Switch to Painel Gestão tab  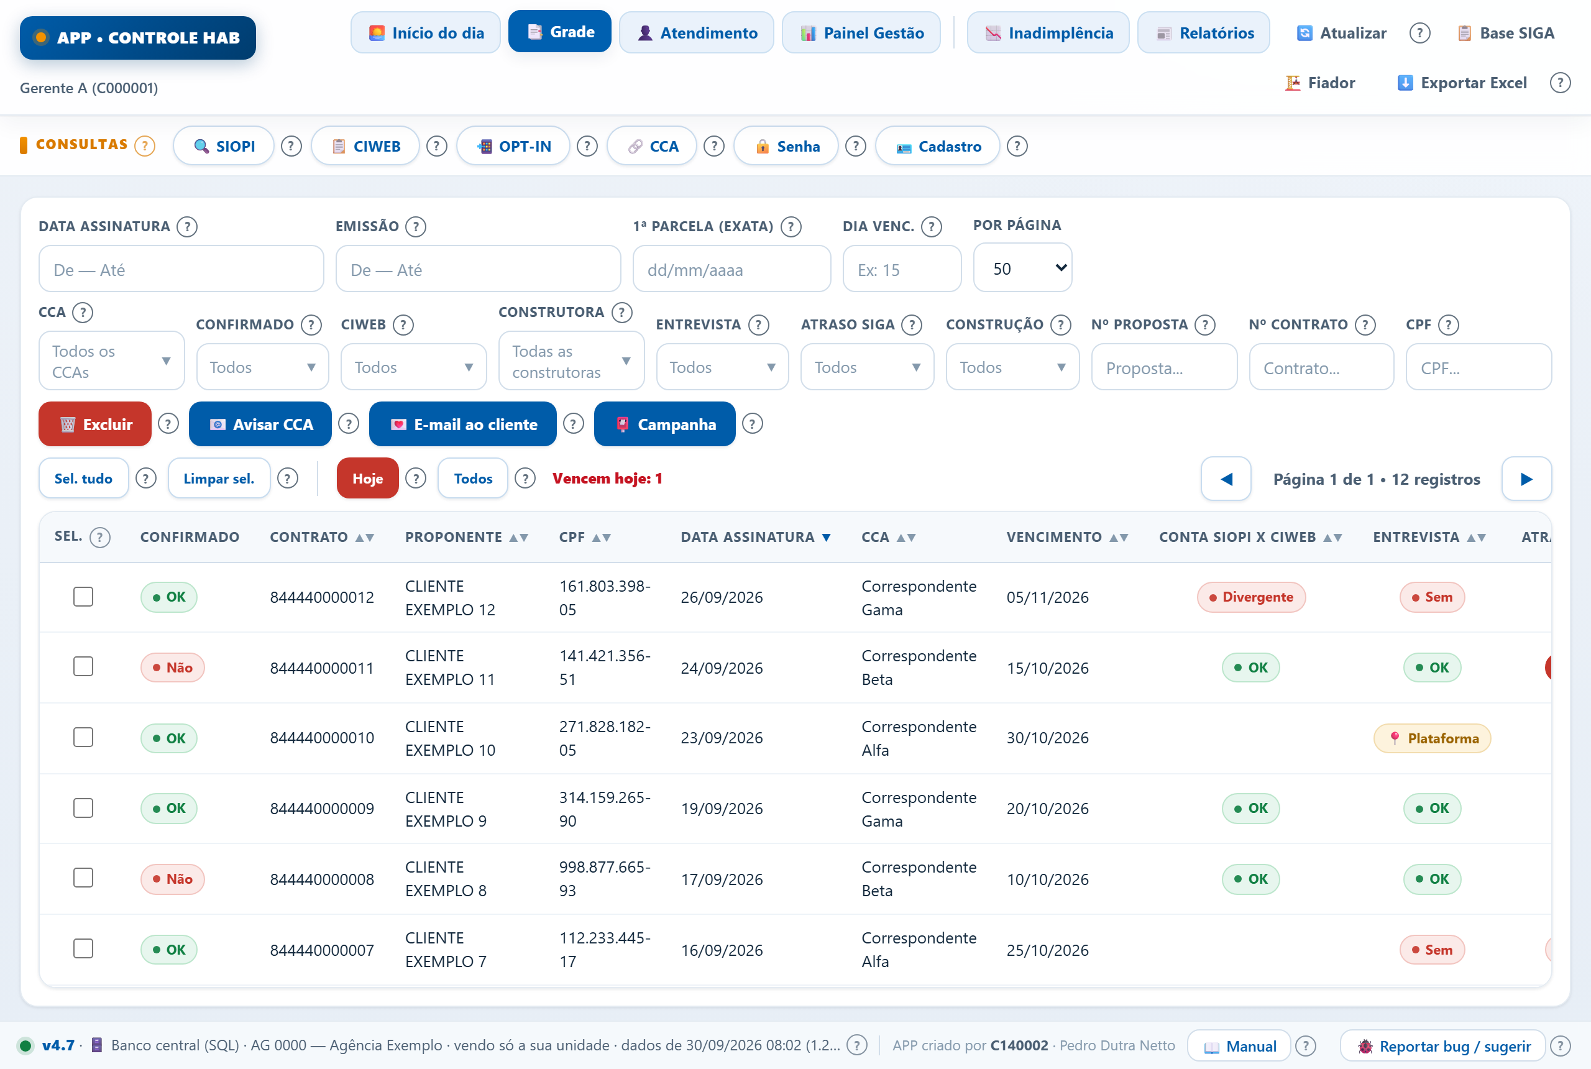pyautogui.click(x=861, y=33)
